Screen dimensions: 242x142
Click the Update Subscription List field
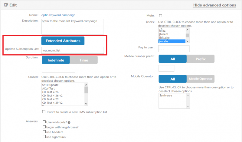[73, 50]
